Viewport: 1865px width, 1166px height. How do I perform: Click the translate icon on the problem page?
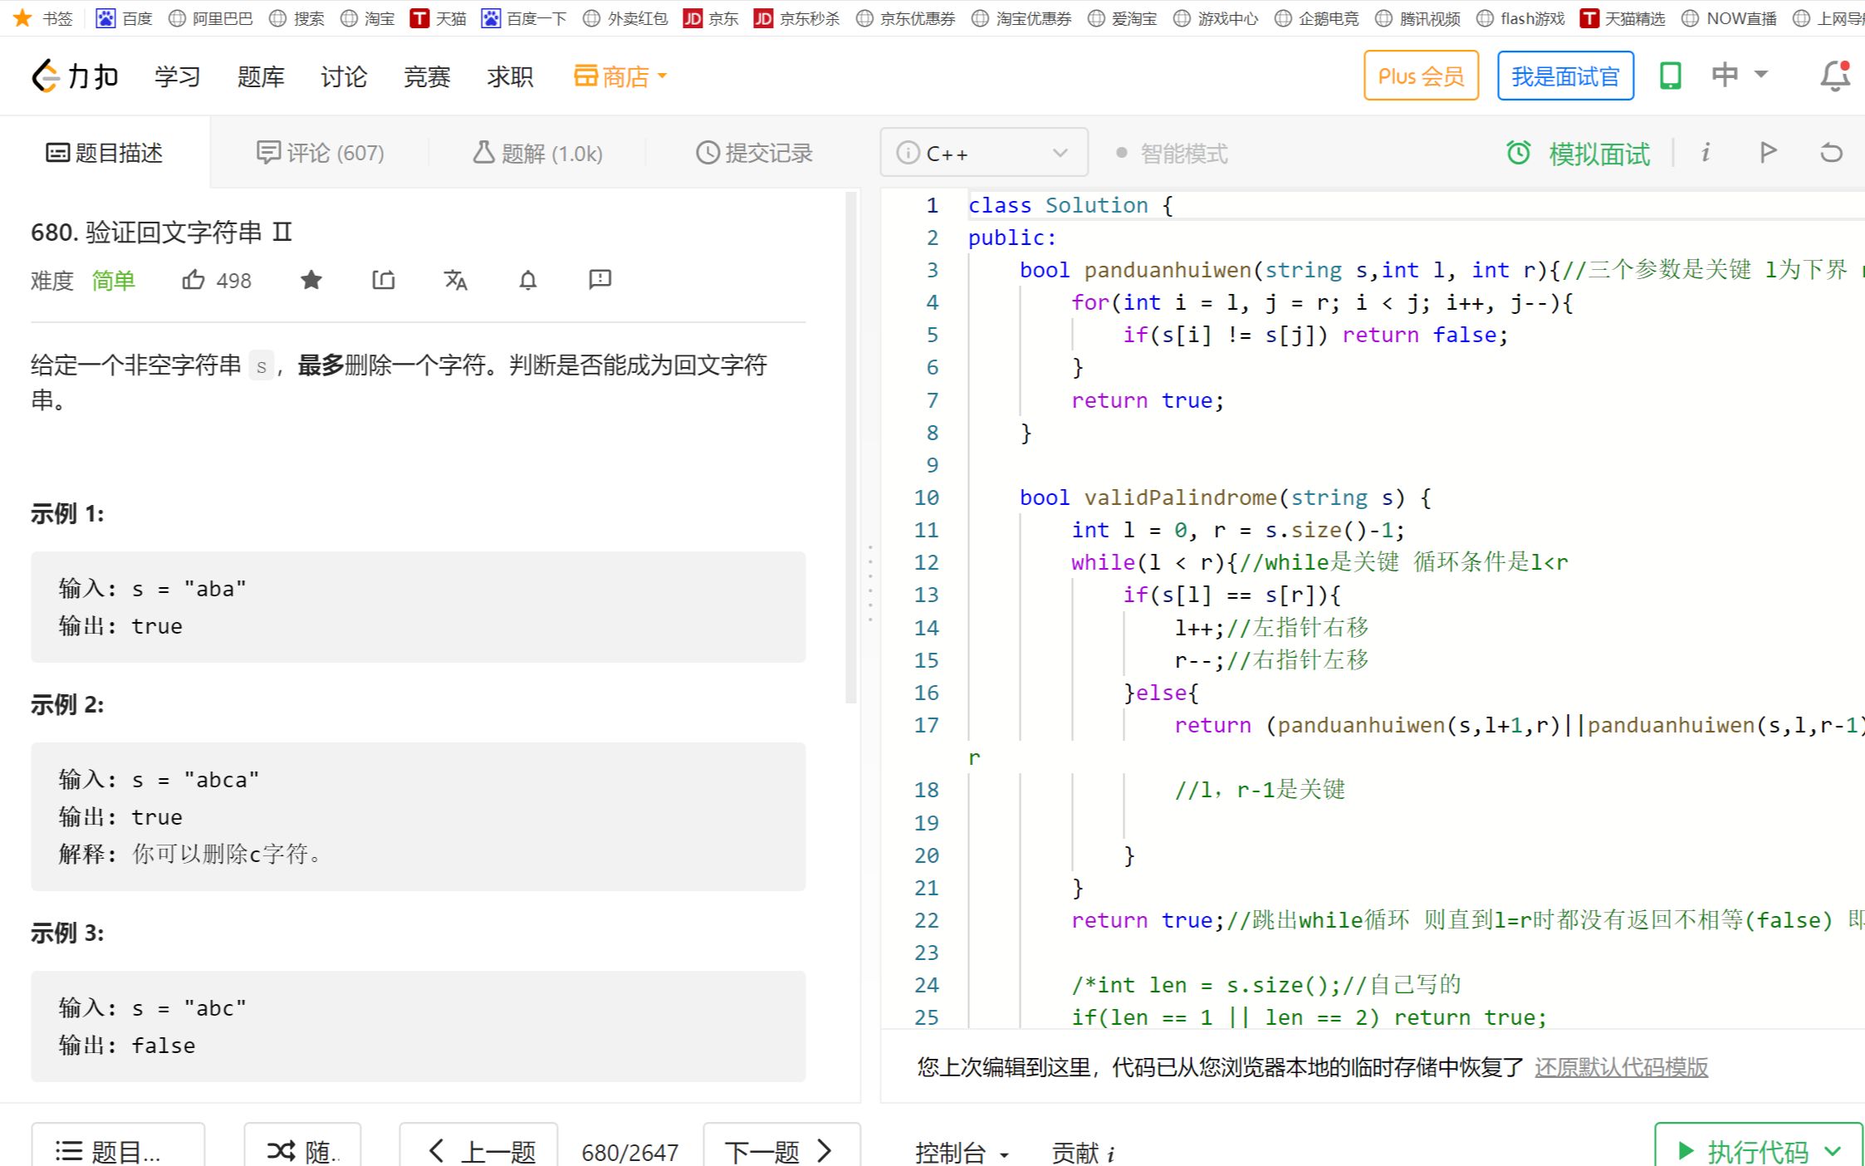pos(456,280)
